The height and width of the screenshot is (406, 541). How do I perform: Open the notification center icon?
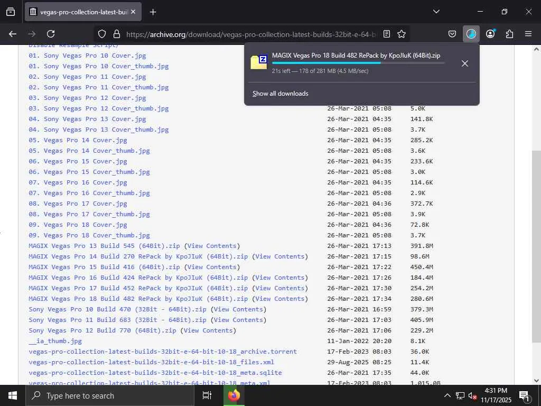[x=524, y=396]
